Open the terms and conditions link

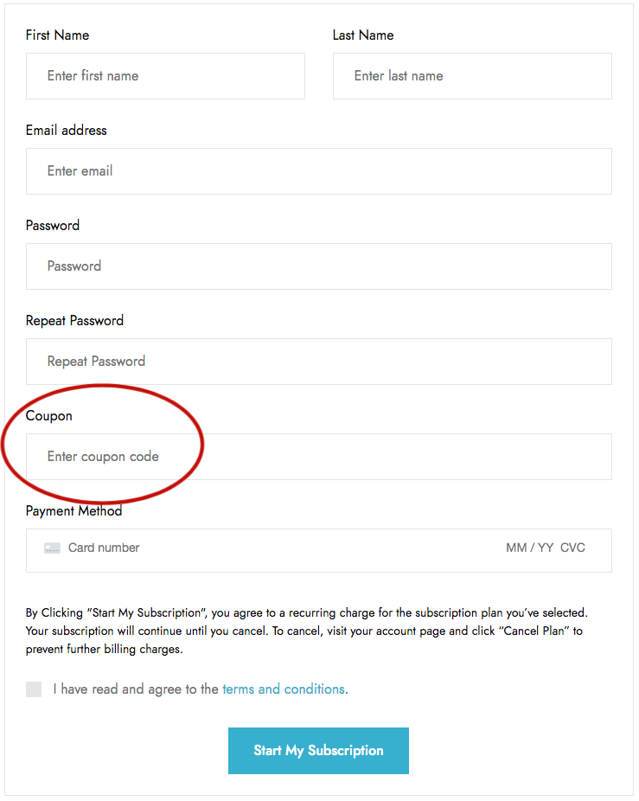coord(284,689)
